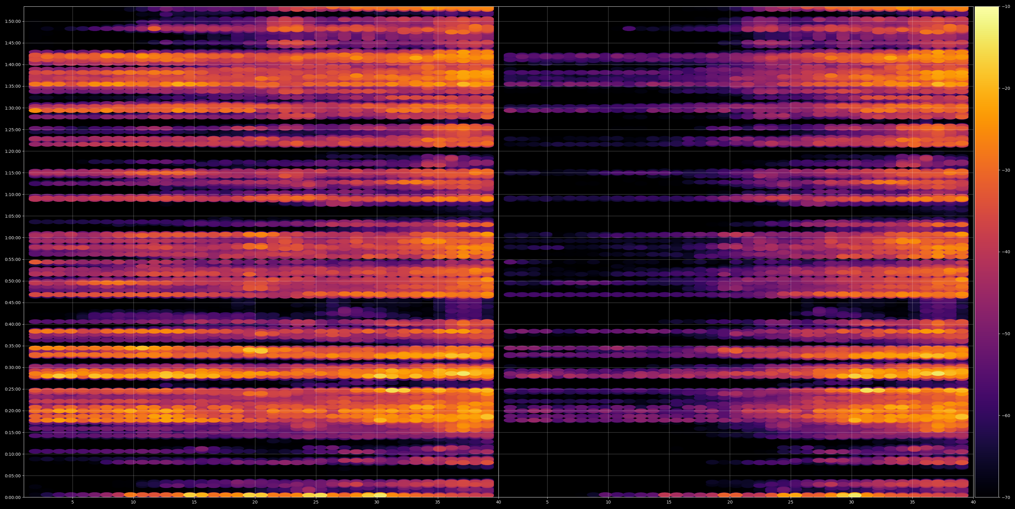Pick x-axis tick 20 of the right plot
Screen dimensions: 1015x509
(x=730, y=502)
